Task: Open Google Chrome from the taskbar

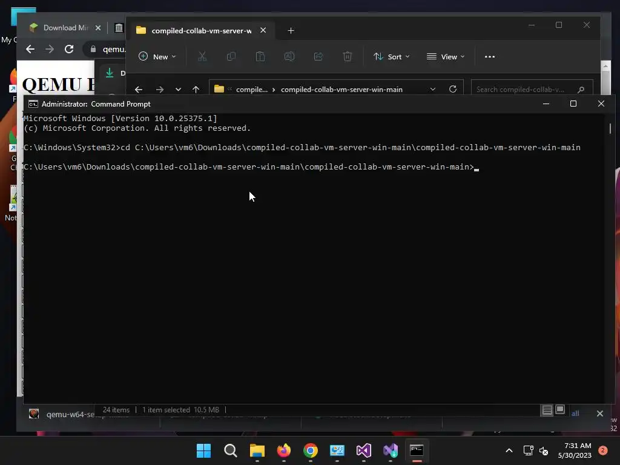Action: [x=311, y=450]
